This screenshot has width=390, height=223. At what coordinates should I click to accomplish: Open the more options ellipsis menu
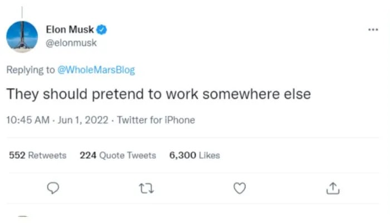click(373, 30)
